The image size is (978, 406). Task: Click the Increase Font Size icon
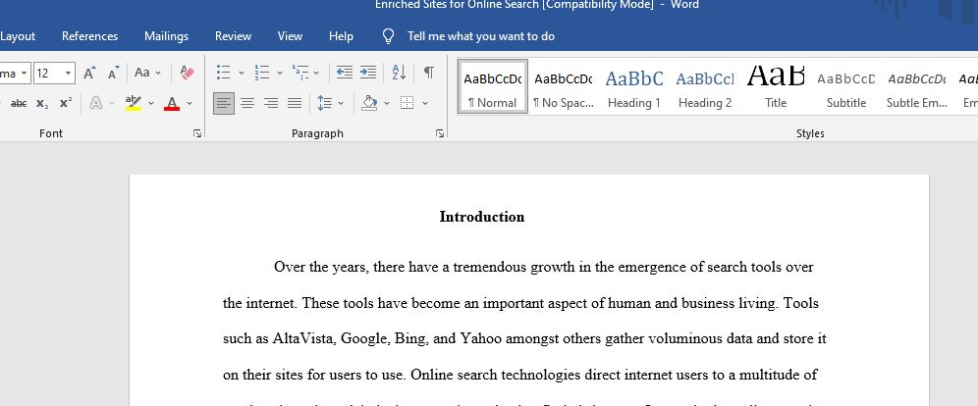(x=89, y=73)
